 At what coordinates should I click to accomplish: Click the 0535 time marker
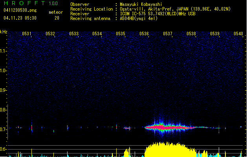(121, 34)
